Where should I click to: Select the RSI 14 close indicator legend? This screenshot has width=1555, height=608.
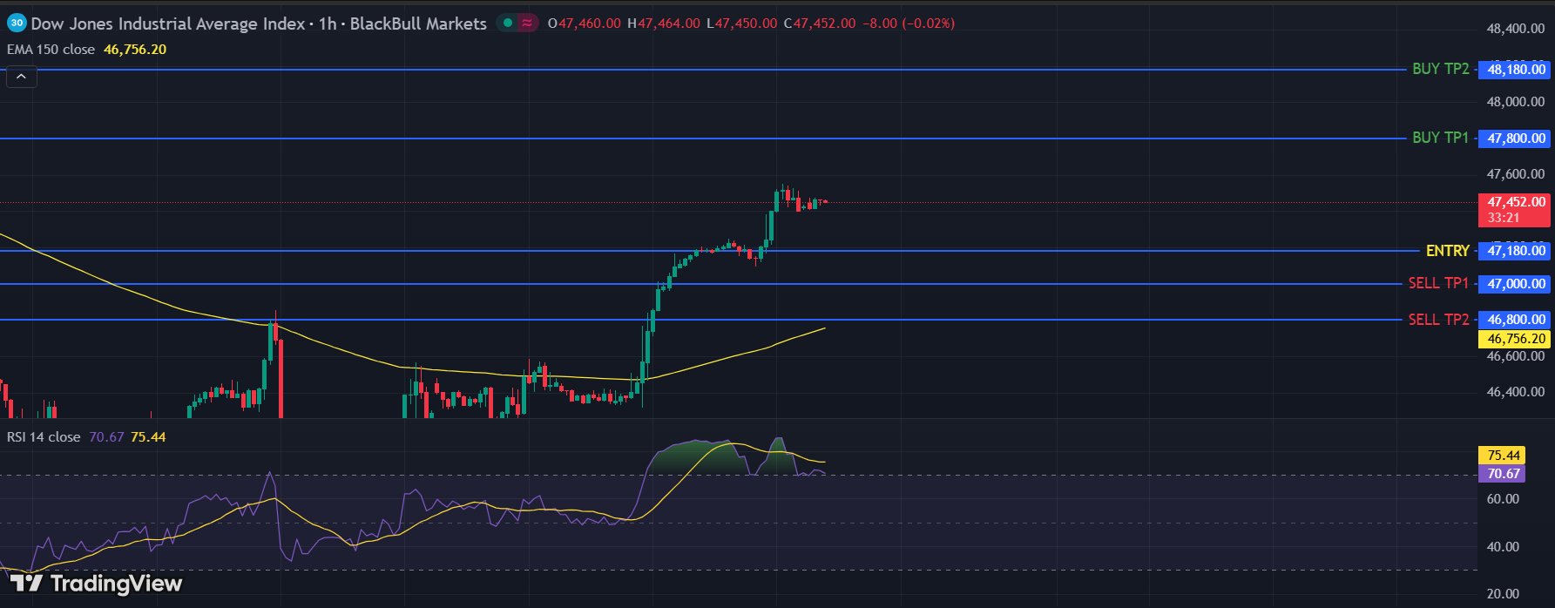point(44,437)
